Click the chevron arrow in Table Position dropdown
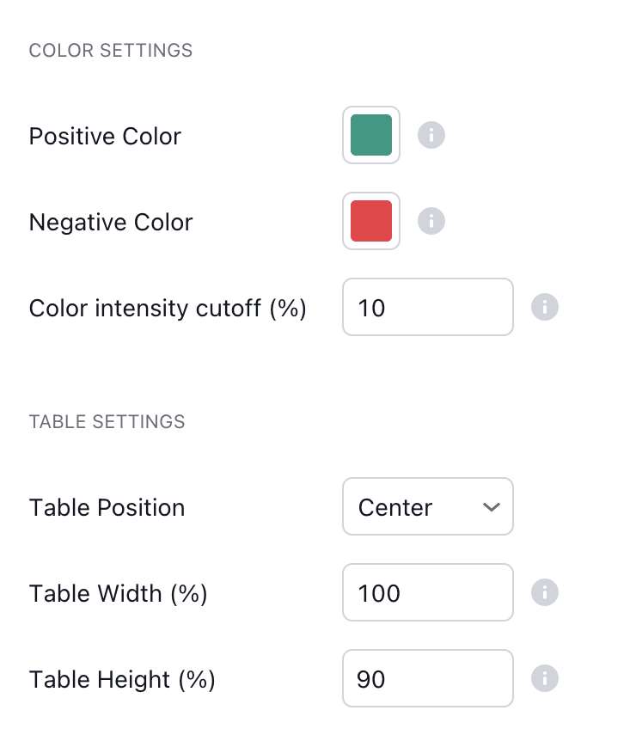The width and height of the screenshot is (636, 741). coord(492,507)
